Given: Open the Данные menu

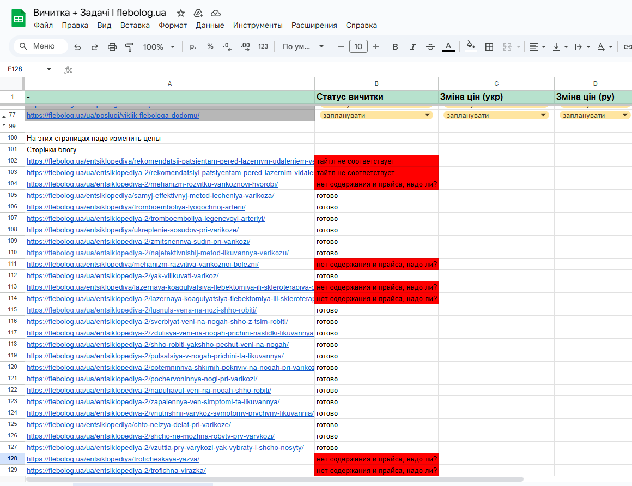Looking at the screenshot, I should tap(210, 25).
